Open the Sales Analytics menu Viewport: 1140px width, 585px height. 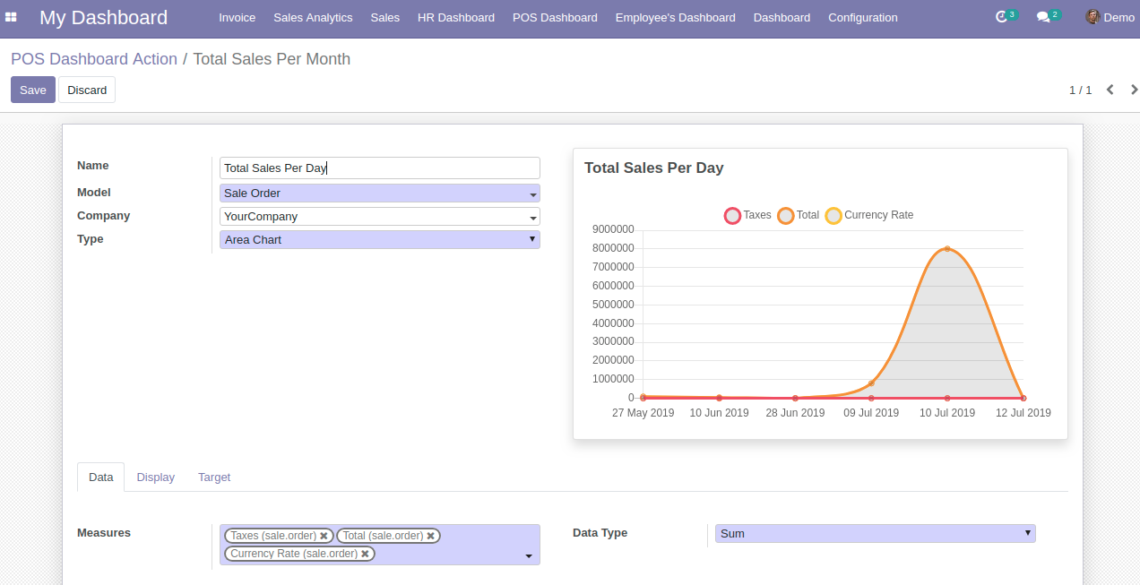pos(313,18)
